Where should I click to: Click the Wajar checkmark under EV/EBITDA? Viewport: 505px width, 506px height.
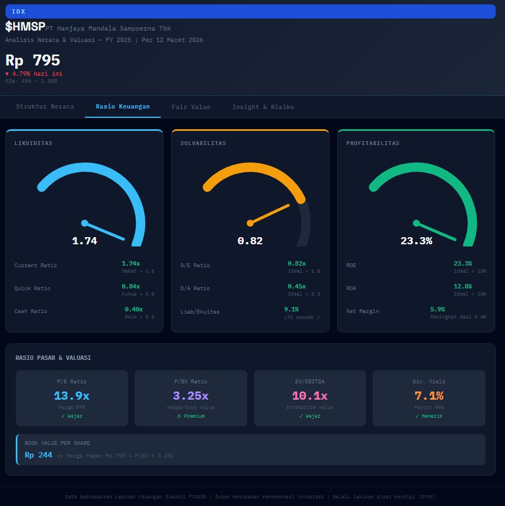pyautogui.click(x=301, y=416)
